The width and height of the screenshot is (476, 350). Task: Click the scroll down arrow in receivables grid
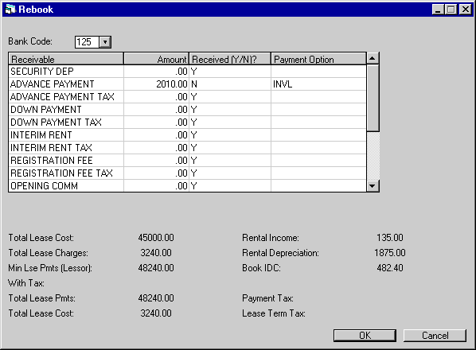pyautogui.click(x=373, y=185)
